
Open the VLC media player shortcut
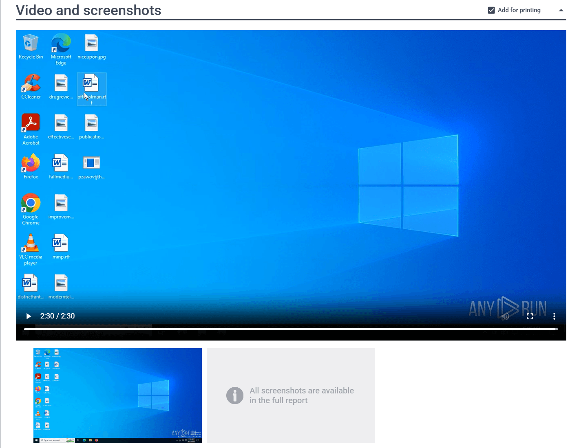point(31,249)
